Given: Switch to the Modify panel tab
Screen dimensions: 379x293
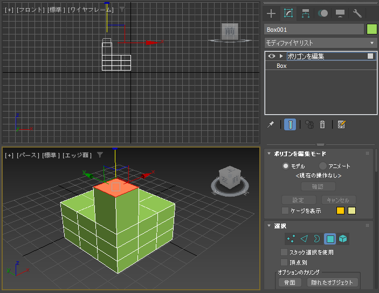Looking at the screenshot, I should click(x=288, y=13).
